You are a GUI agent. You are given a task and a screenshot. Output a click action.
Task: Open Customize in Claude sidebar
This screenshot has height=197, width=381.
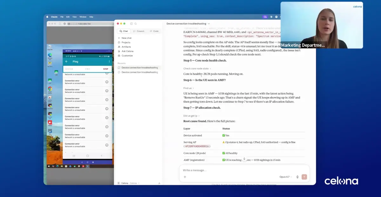[125, 56]
